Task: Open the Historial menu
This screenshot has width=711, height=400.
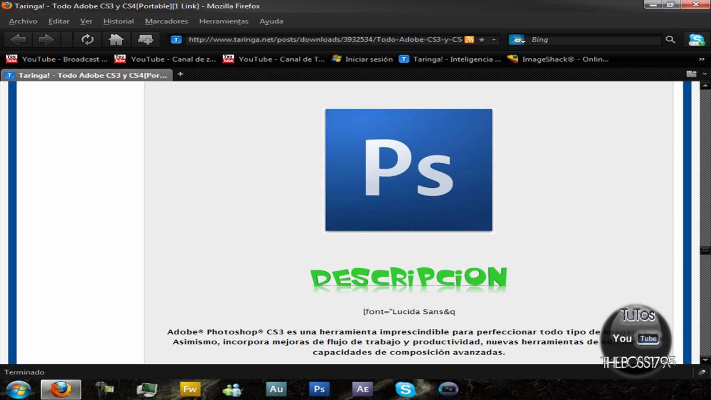Action: 118,21
